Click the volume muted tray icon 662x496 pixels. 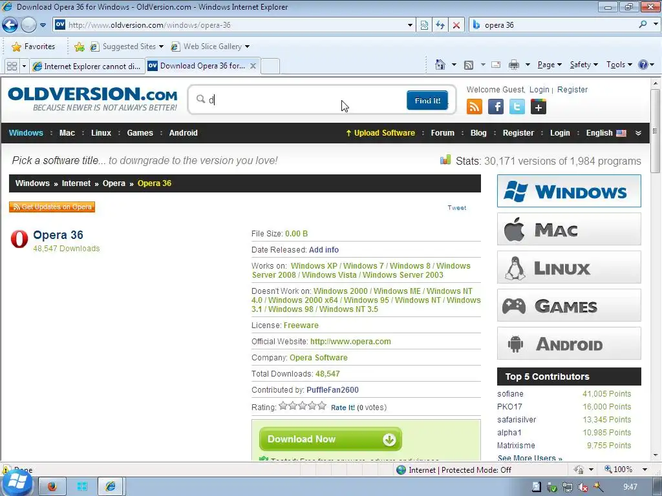[583, 487]
